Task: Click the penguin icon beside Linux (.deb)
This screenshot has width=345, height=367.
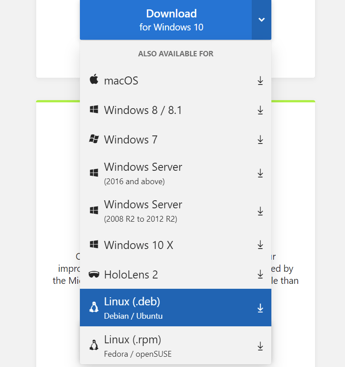Action: tap(94, 307)
